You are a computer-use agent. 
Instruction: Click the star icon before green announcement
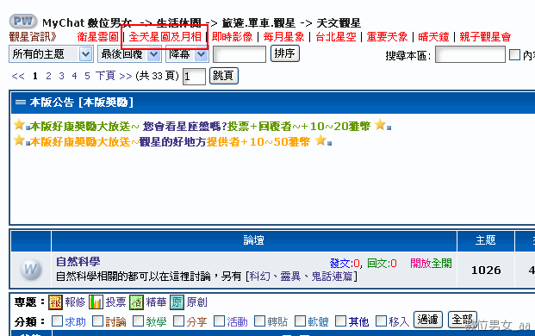point(19,125)
